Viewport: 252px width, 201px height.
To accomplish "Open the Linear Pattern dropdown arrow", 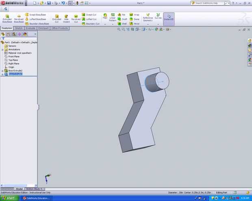I will click(113, 24).
